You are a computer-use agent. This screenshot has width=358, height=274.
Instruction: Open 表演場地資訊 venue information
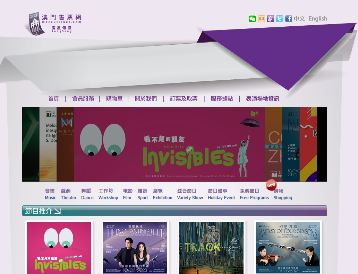tap(263, 99)
